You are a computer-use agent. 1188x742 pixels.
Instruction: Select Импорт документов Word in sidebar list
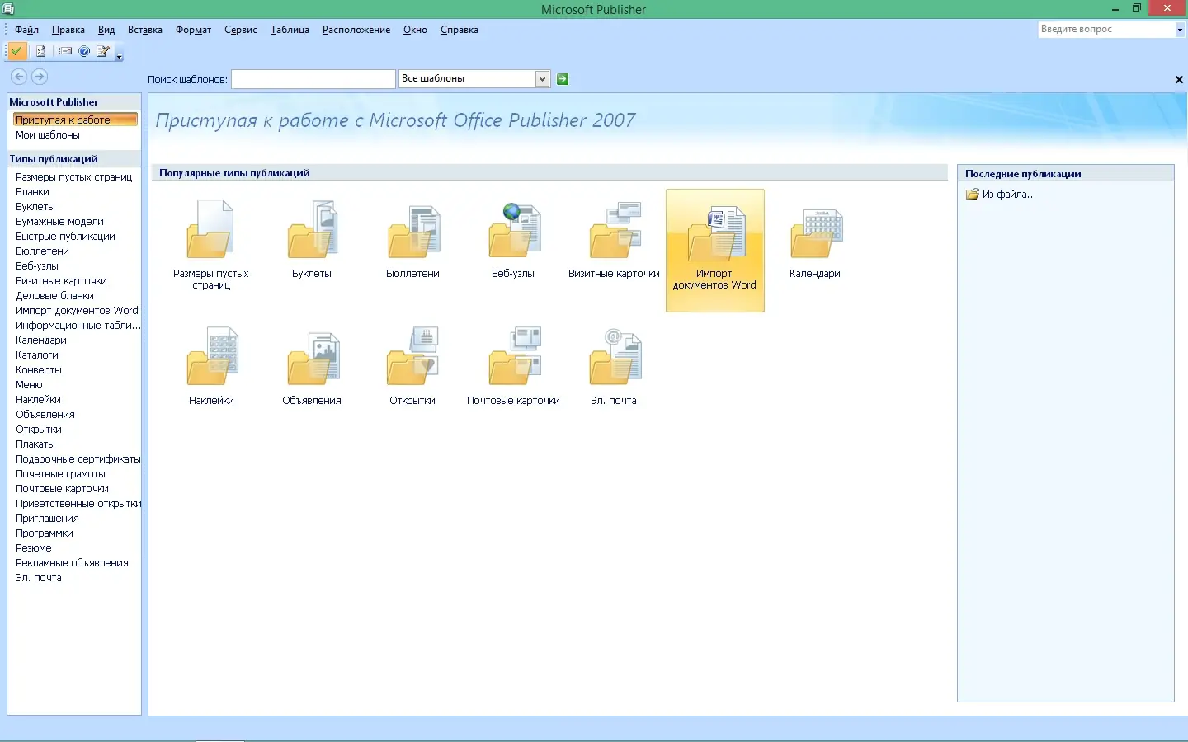click(x=78, y=311)
